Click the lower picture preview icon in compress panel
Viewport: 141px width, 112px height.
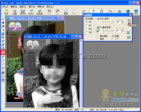pyautogui.click(x=129, y=37)
